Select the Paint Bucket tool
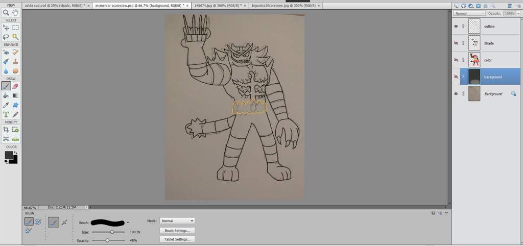 coord(6,95)
